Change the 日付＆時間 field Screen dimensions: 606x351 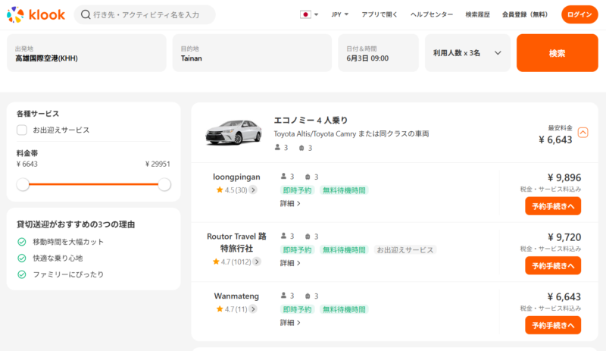378,53
